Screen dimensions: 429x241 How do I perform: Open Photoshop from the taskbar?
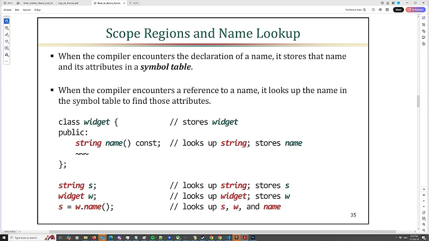[253, 237]
